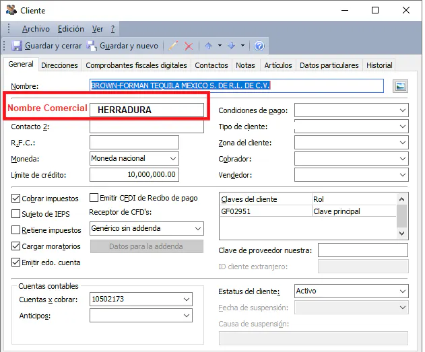The width and height of the screenshot is (425, 352).
Task: Enable the Sujeto de IEPS checkbox
Action: pyautogui.click(x=16, y=214)
